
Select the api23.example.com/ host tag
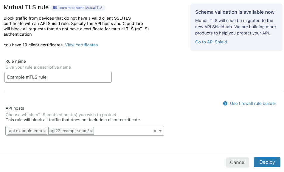click(x=69, y=131)
